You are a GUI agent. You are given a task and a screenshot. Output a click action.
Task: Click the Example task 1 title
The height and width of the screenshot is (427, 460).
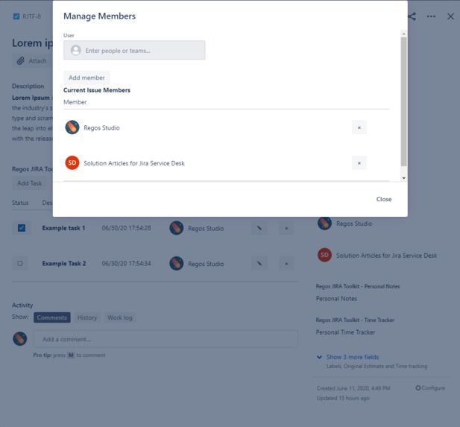tap(63, 228)
